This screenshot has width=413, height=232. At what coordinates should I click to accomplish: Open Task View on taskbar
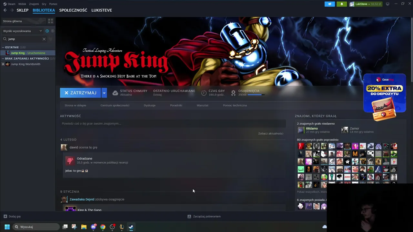coord(65,227)
